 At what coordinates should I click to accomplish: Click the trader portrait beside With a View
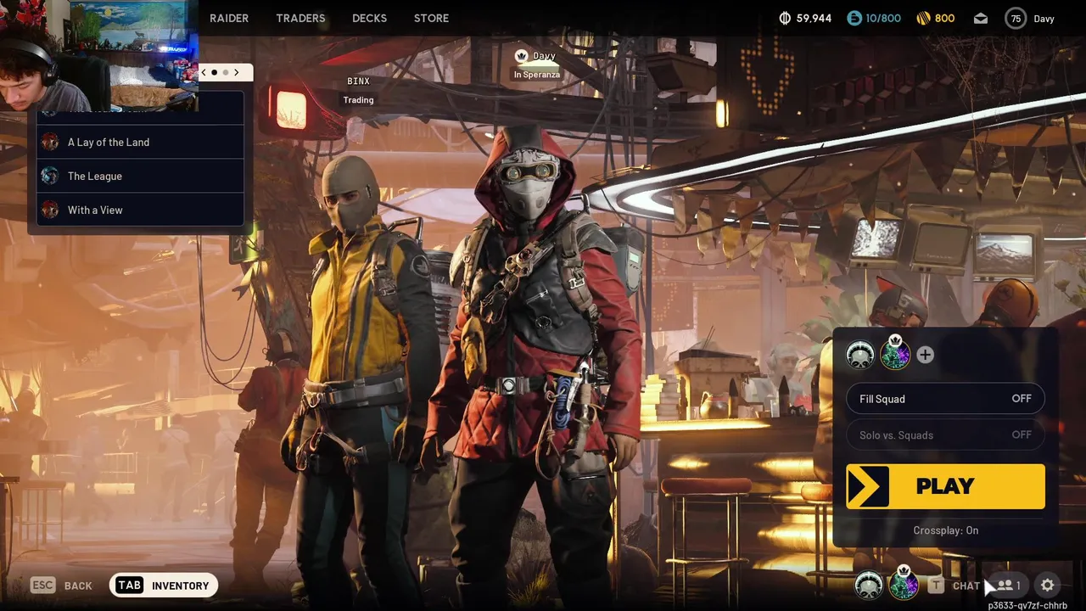50,210
